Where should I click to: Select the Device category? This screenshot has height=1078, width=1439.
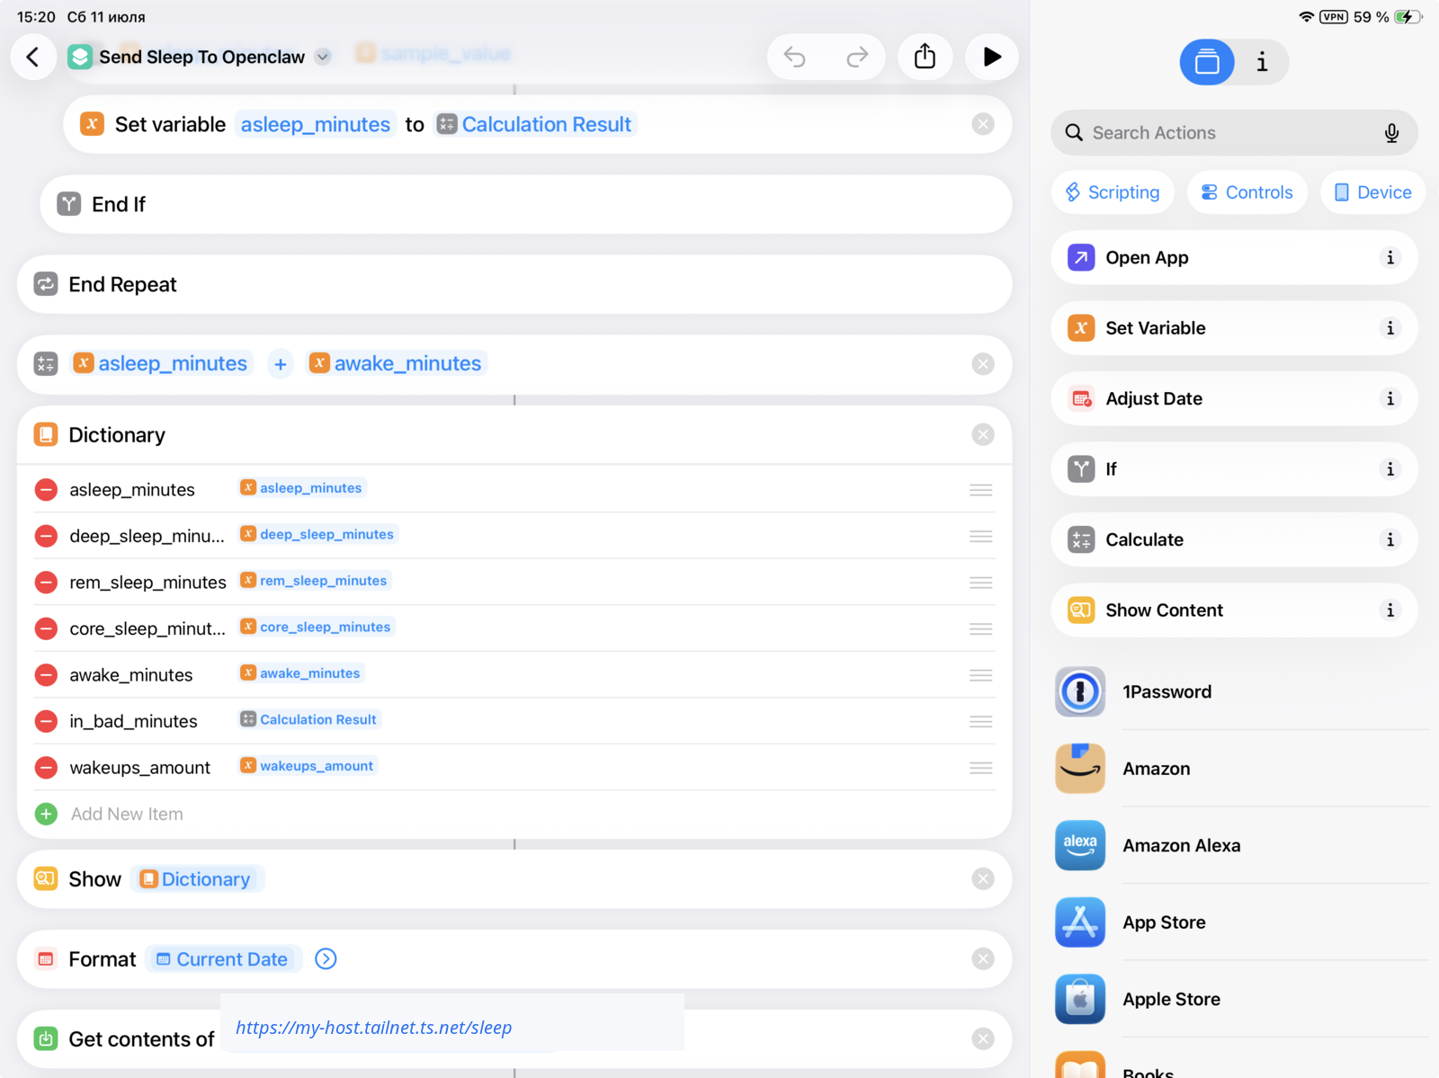[1372, 192]
